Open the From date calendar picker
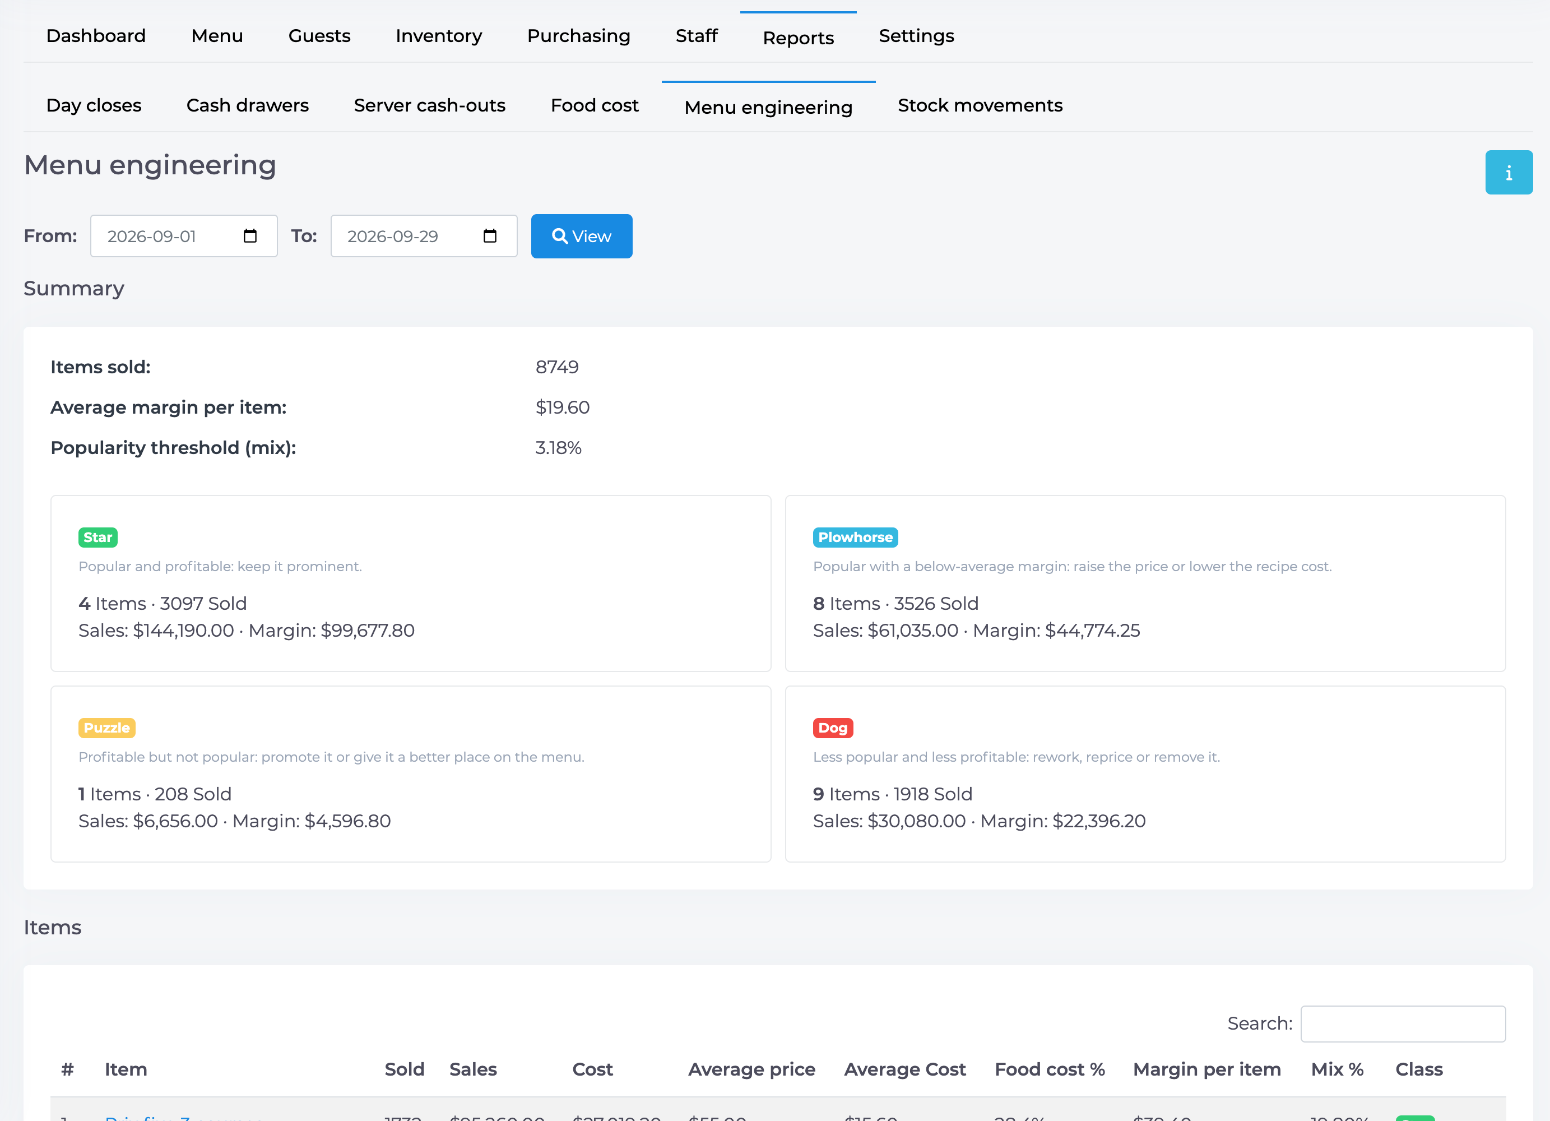This screenshot has height=1121, width=1550. 250,236
